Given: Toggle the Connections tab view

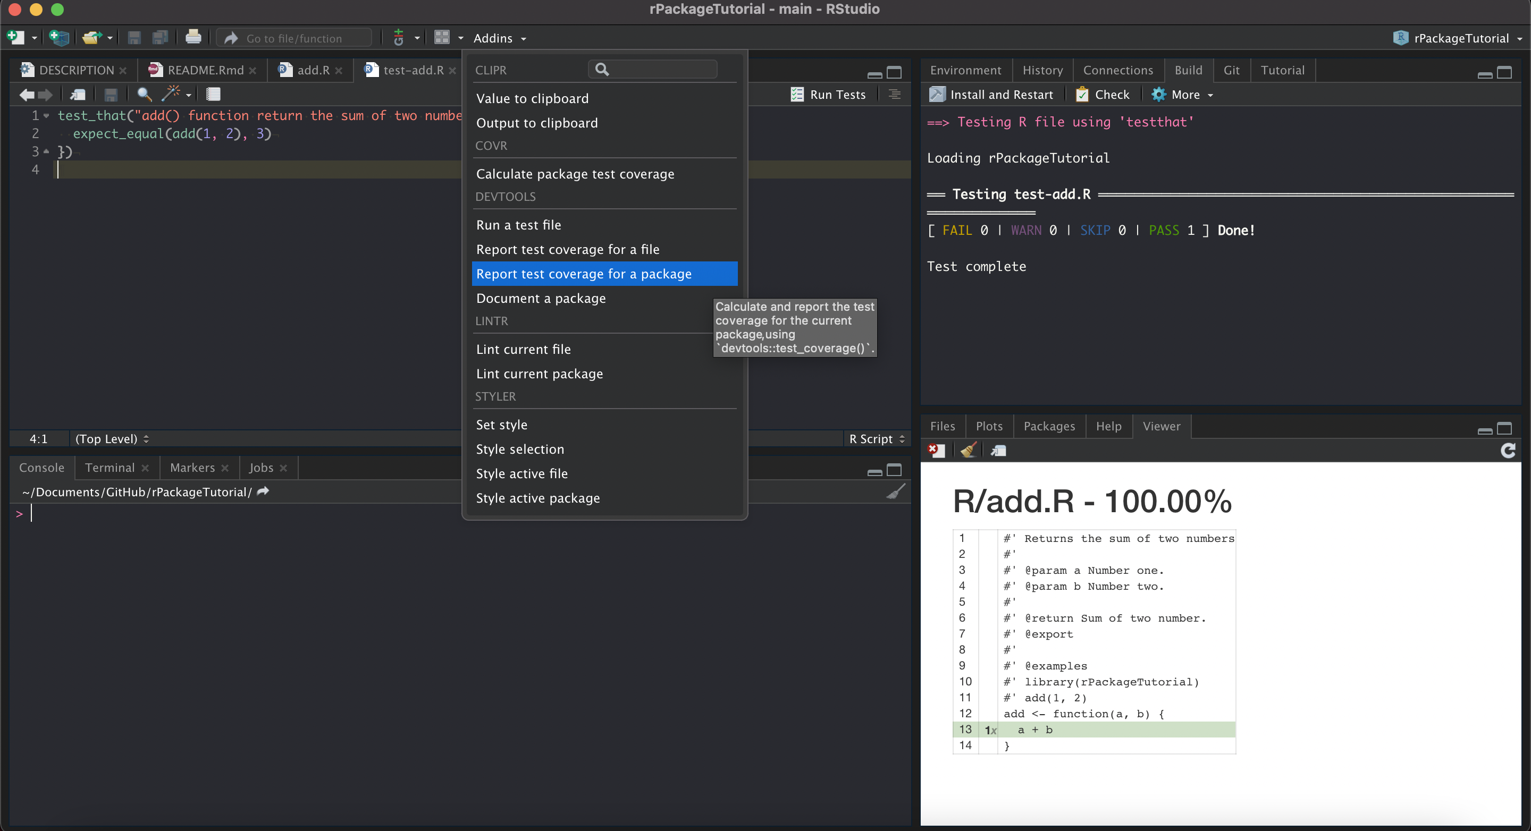Looking at the screenshot, I should (1118, 70).
